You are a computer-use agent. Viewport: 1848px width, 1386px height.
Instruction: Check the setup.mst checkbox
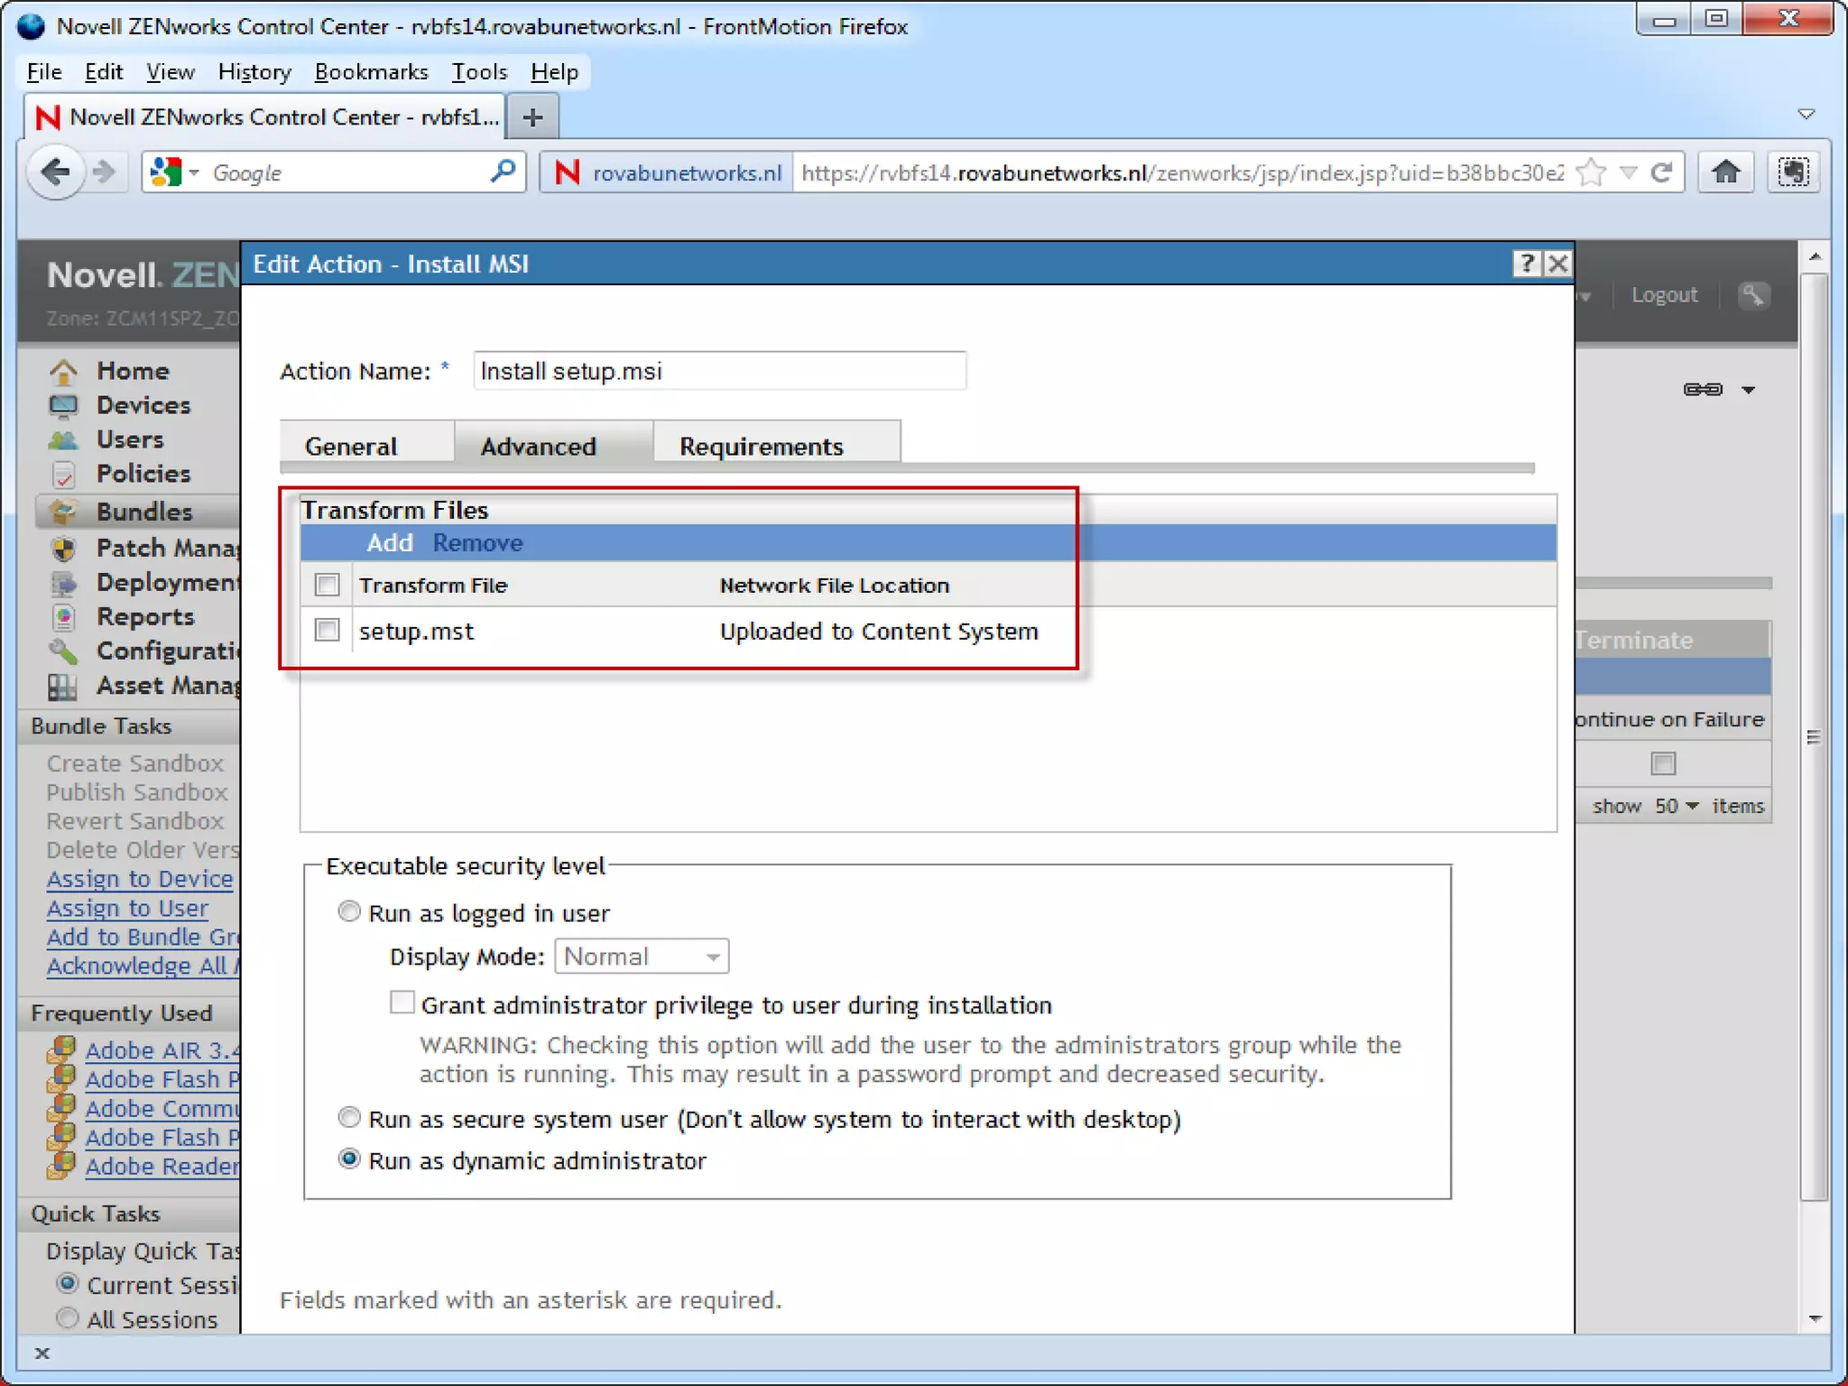[x=327, y=630]
